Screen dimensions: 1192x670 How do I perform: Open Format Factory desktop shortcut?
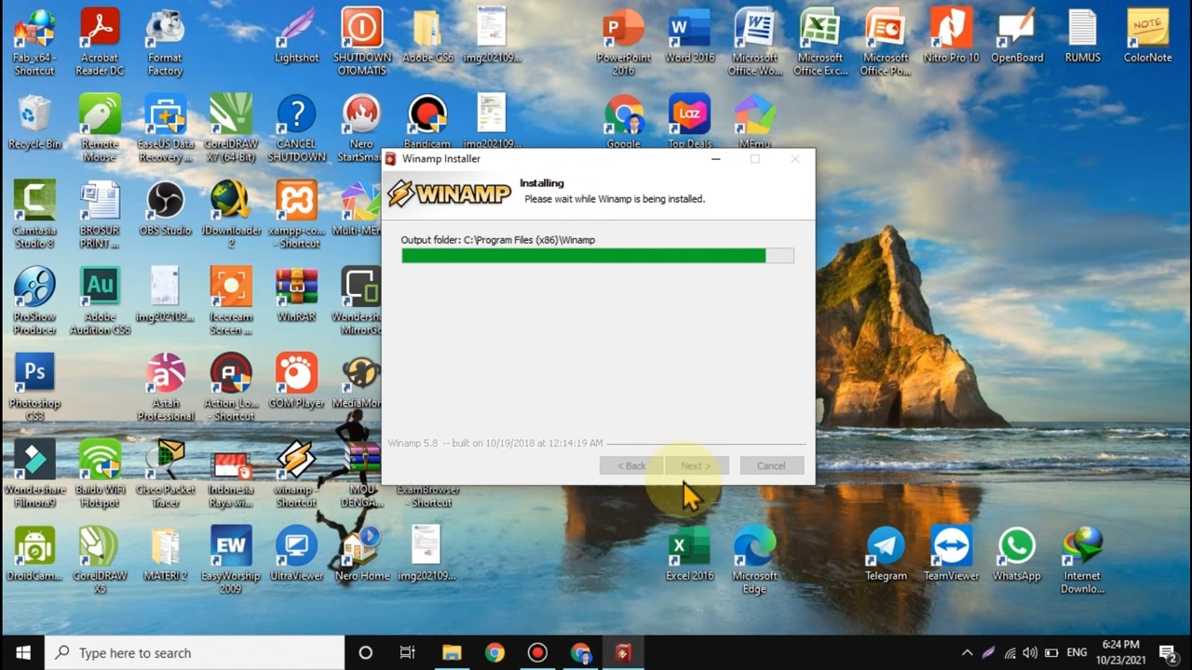click(x=165, y=43)
